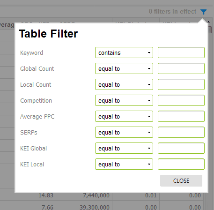214x210 pixels.
Task: Open the Keyword 'contains' dropdown
Action: click(x=124, y=52)
